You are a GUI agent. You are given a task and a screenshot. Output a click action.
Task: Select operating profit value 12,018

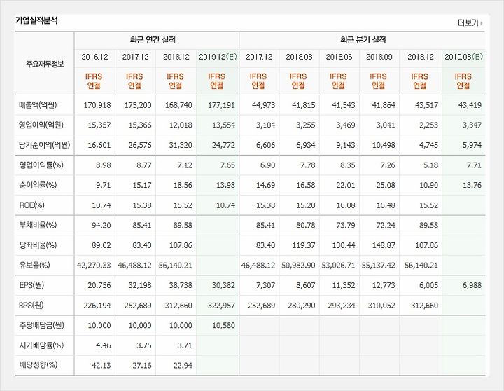click(181, 125)
